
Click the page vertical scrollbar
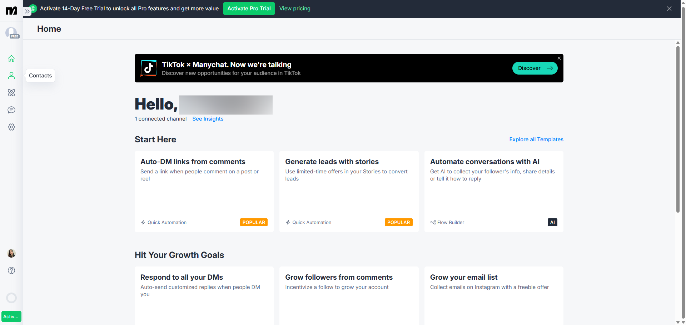click(x=678, y=128)
